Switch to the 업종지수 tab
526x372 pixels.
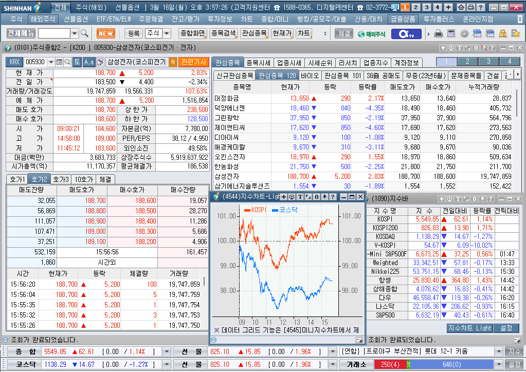point(375,63)
